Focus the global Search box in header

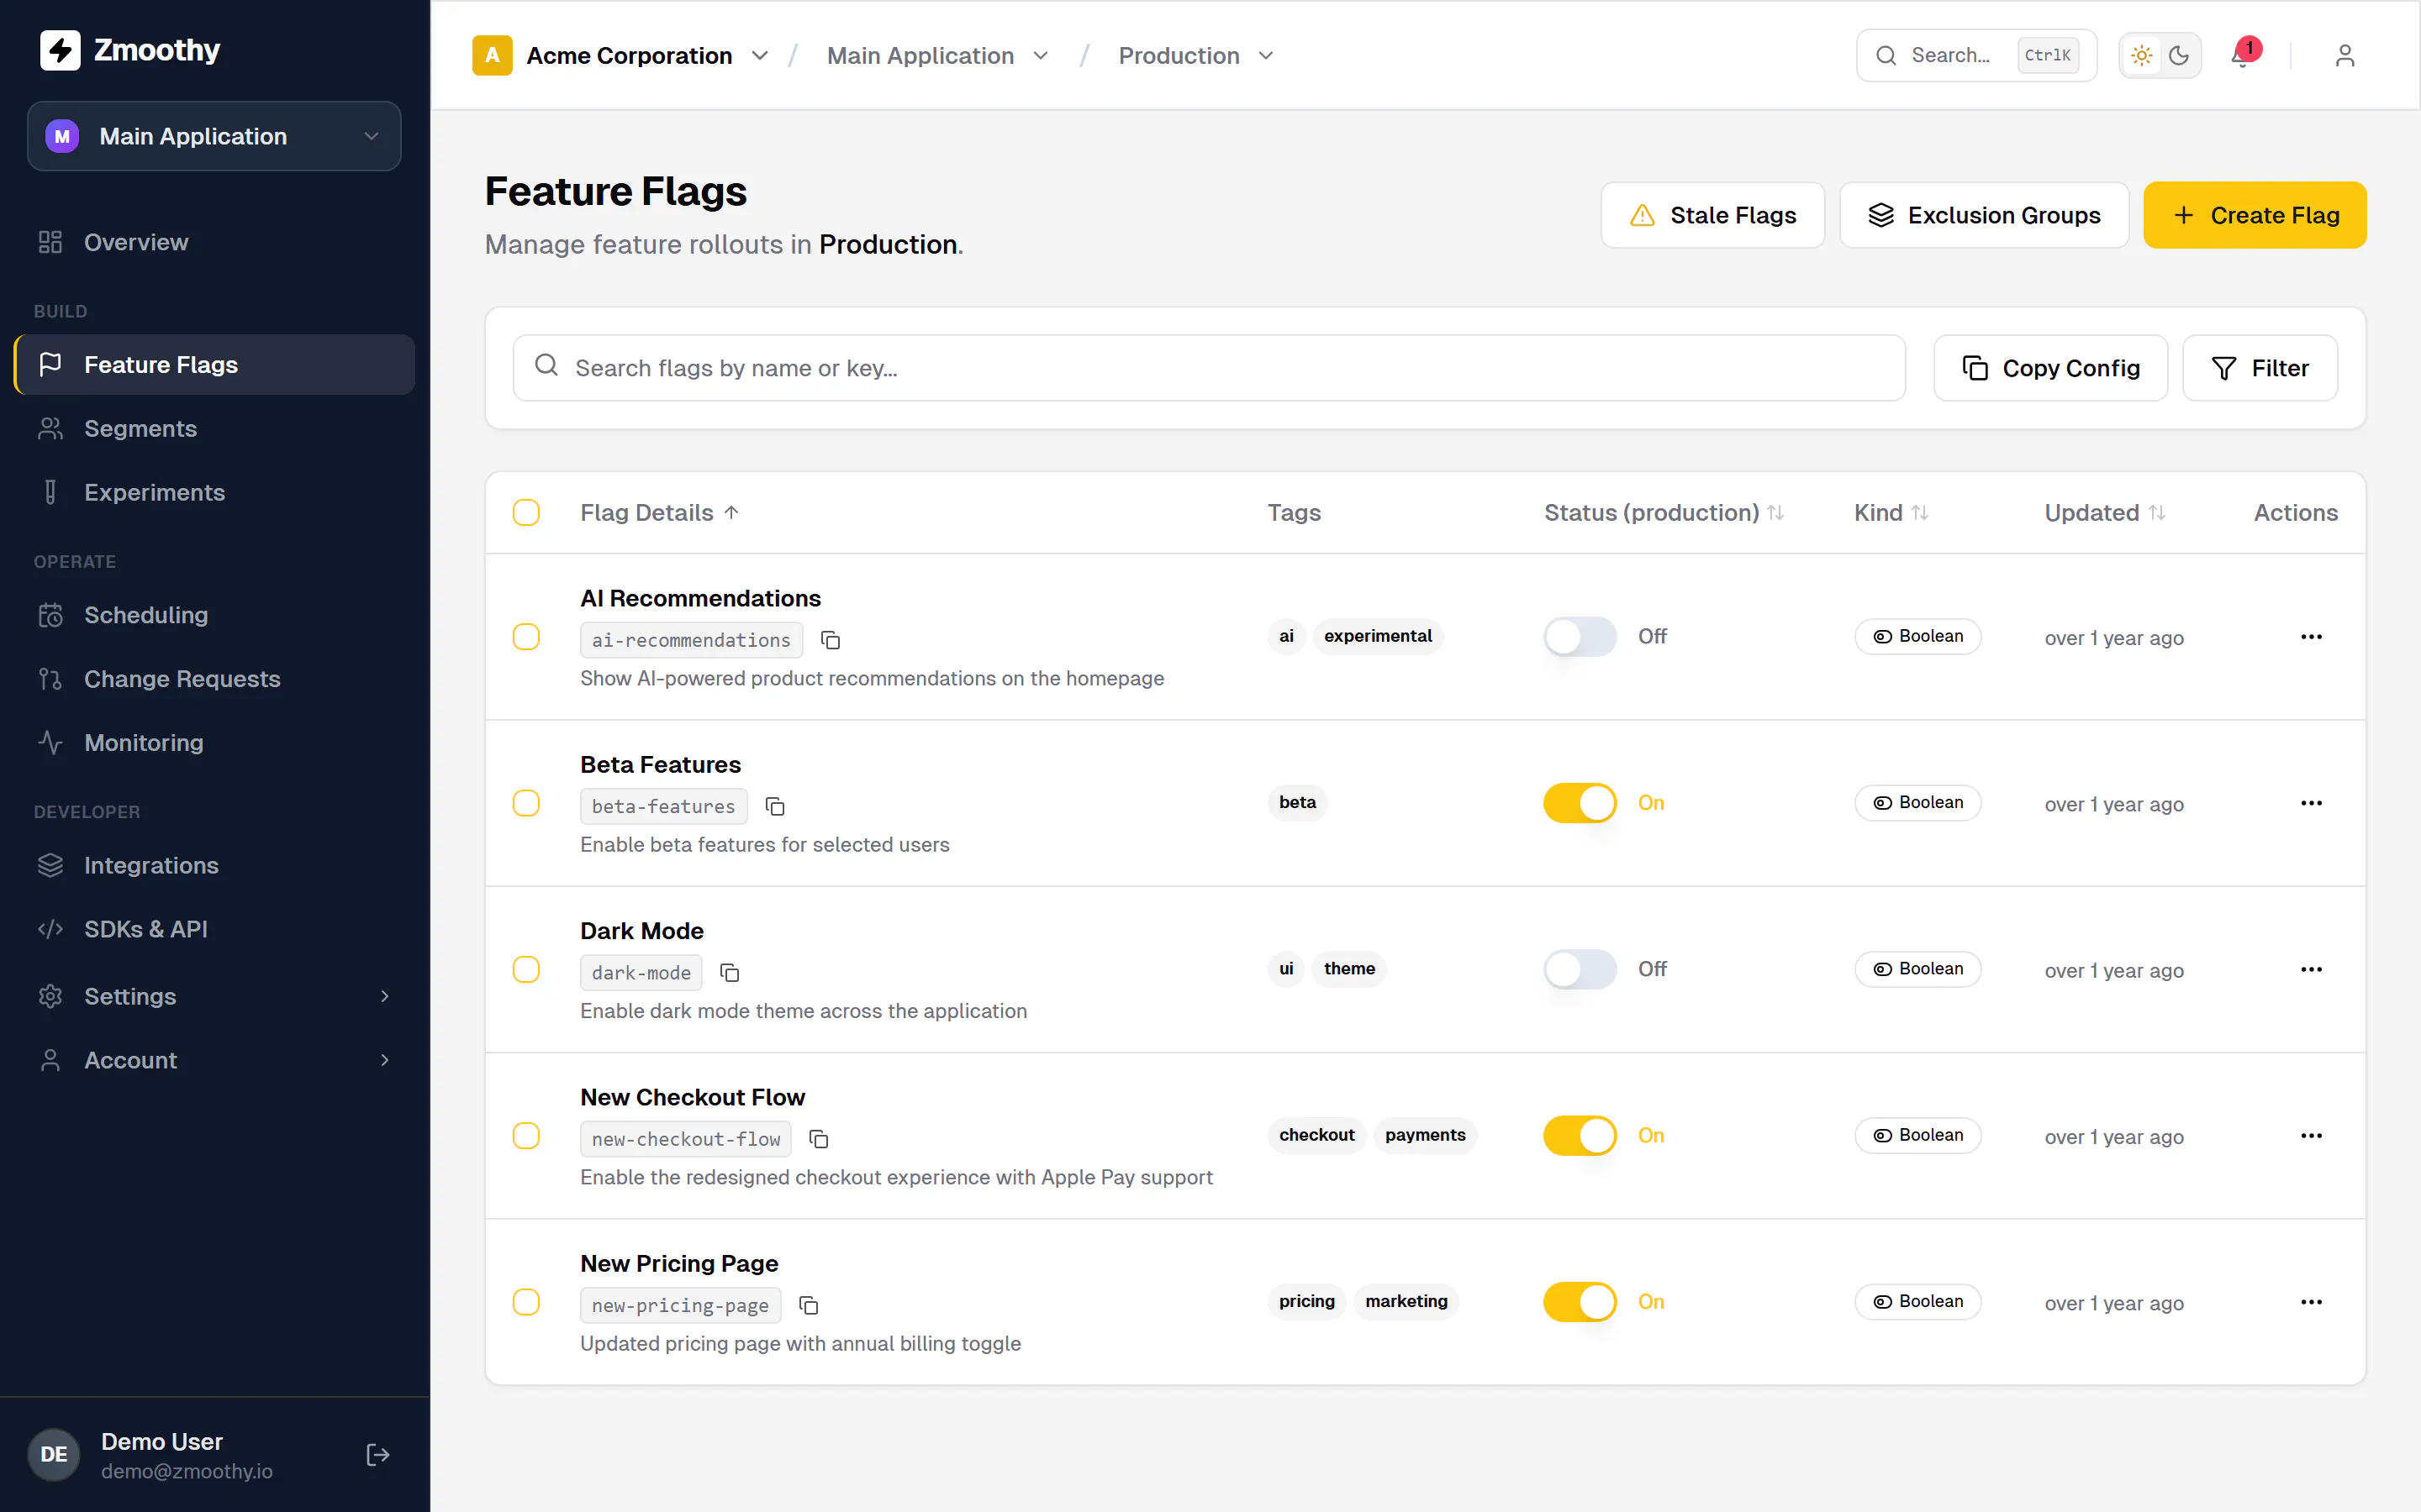[x=1975, y=56]
